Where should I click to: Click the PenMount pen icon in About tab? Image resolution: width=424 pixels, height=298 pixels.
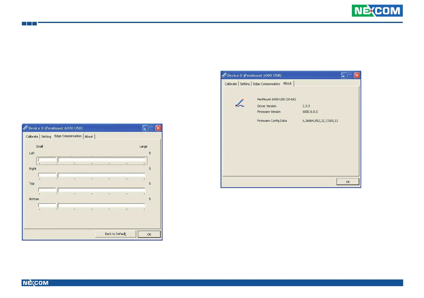[240, 103]
